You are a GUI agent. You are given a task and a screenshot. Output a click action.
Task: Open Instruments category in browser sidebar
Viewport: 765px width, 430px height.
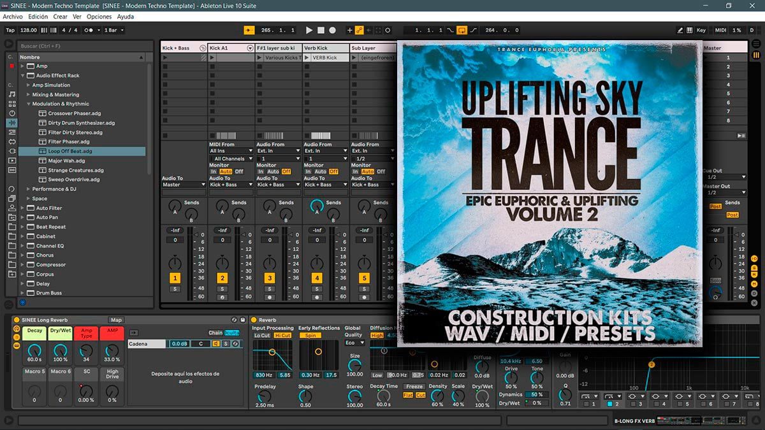coord(11,113)
